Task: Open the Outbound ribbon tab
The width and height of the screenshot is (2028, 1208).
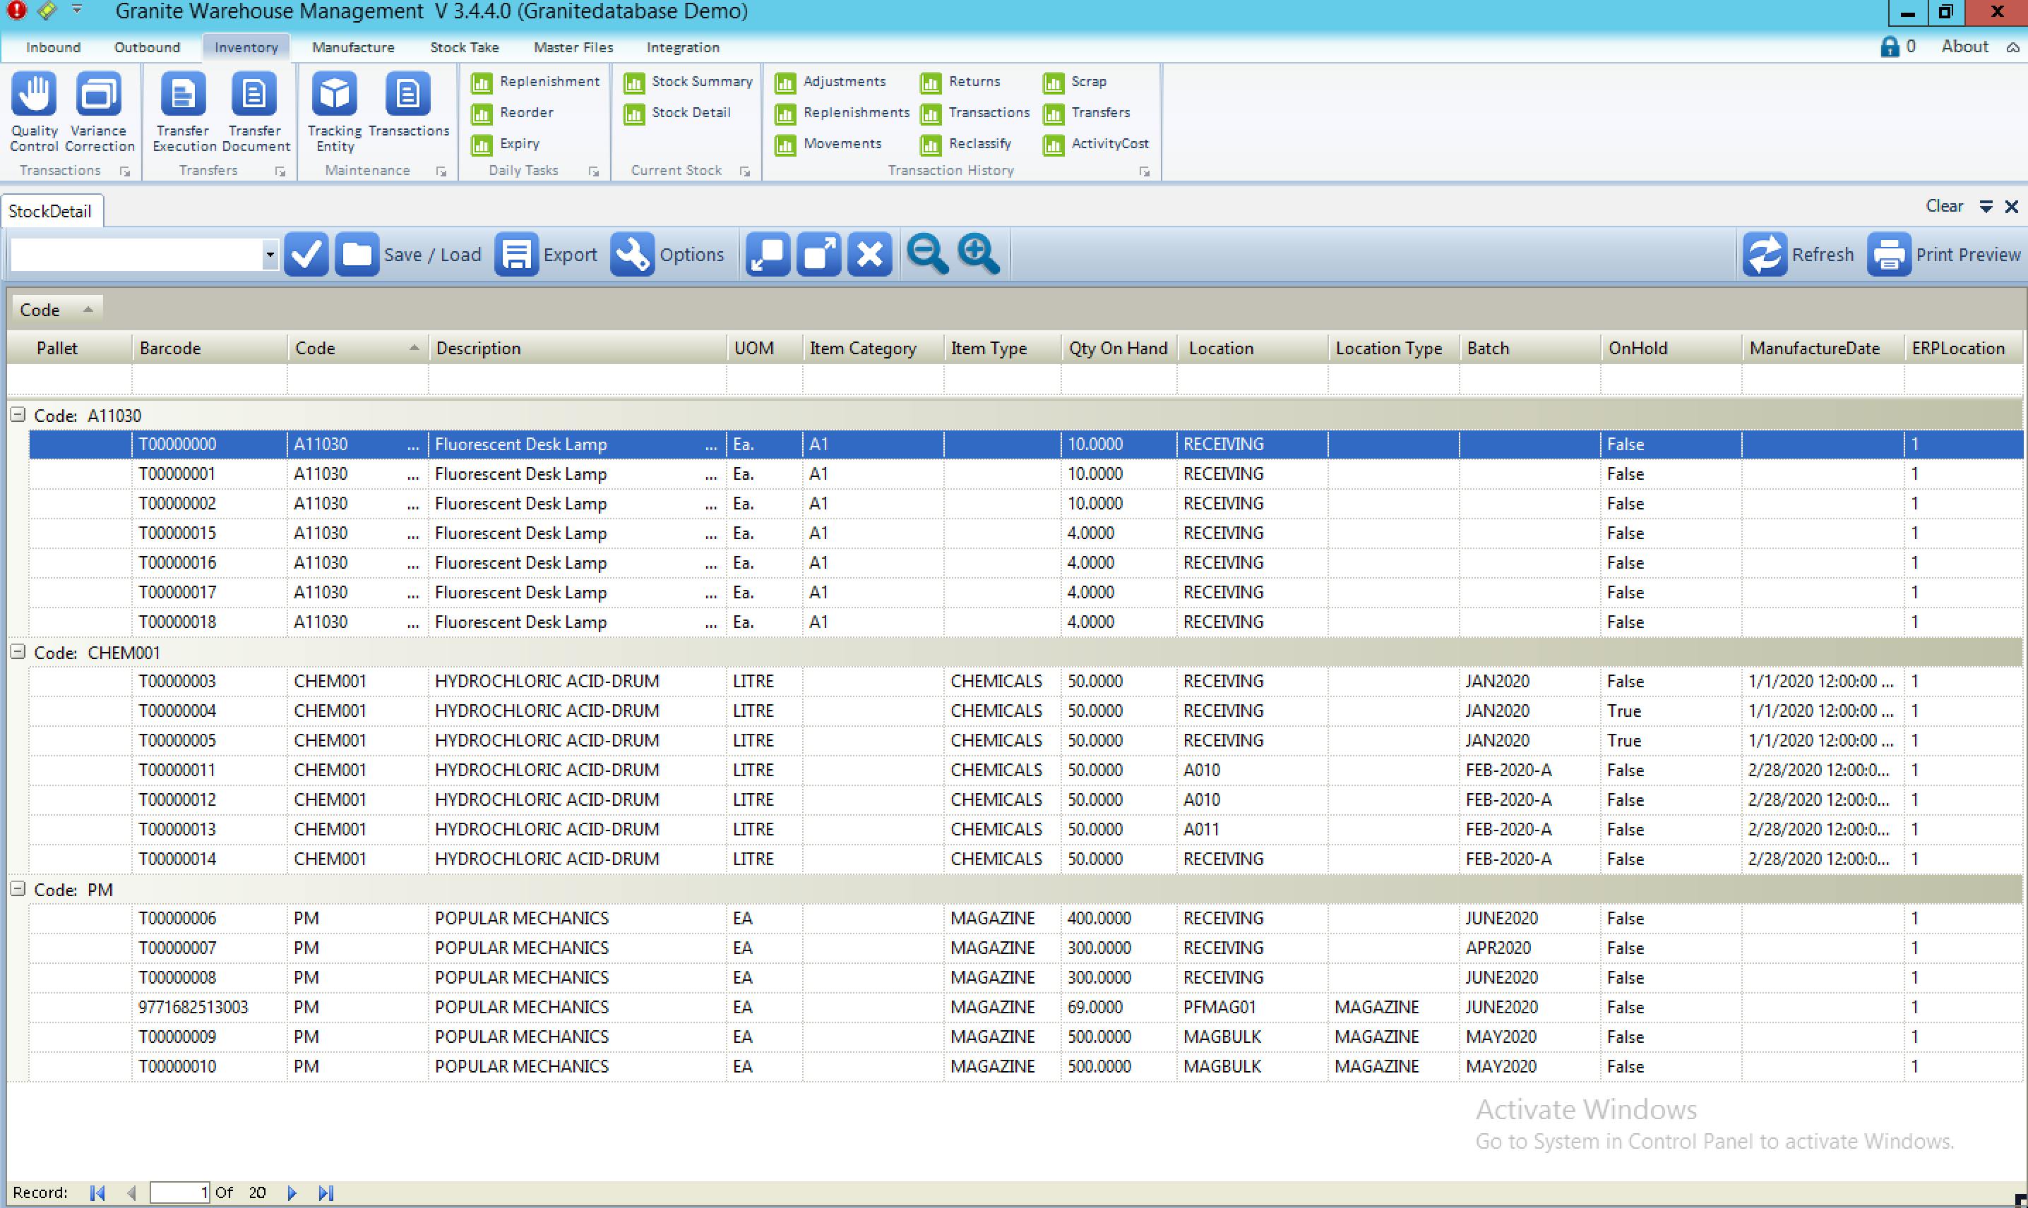Action: click(147, 47)
